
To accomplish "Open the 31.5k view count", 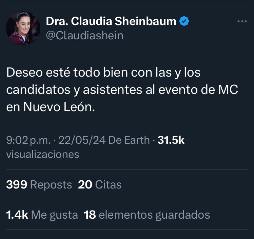I will (171, 140).
